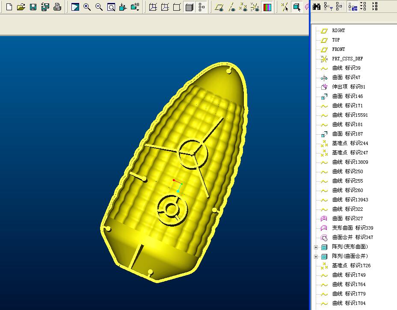This screenshot has width=397, height=310.
Task: Switch to wireframe display mode
Action: [x=153, y=7]
